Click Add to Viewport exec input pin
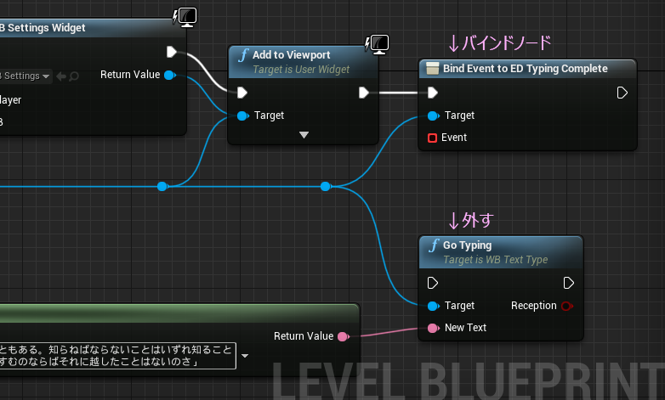 click(242, 93)
